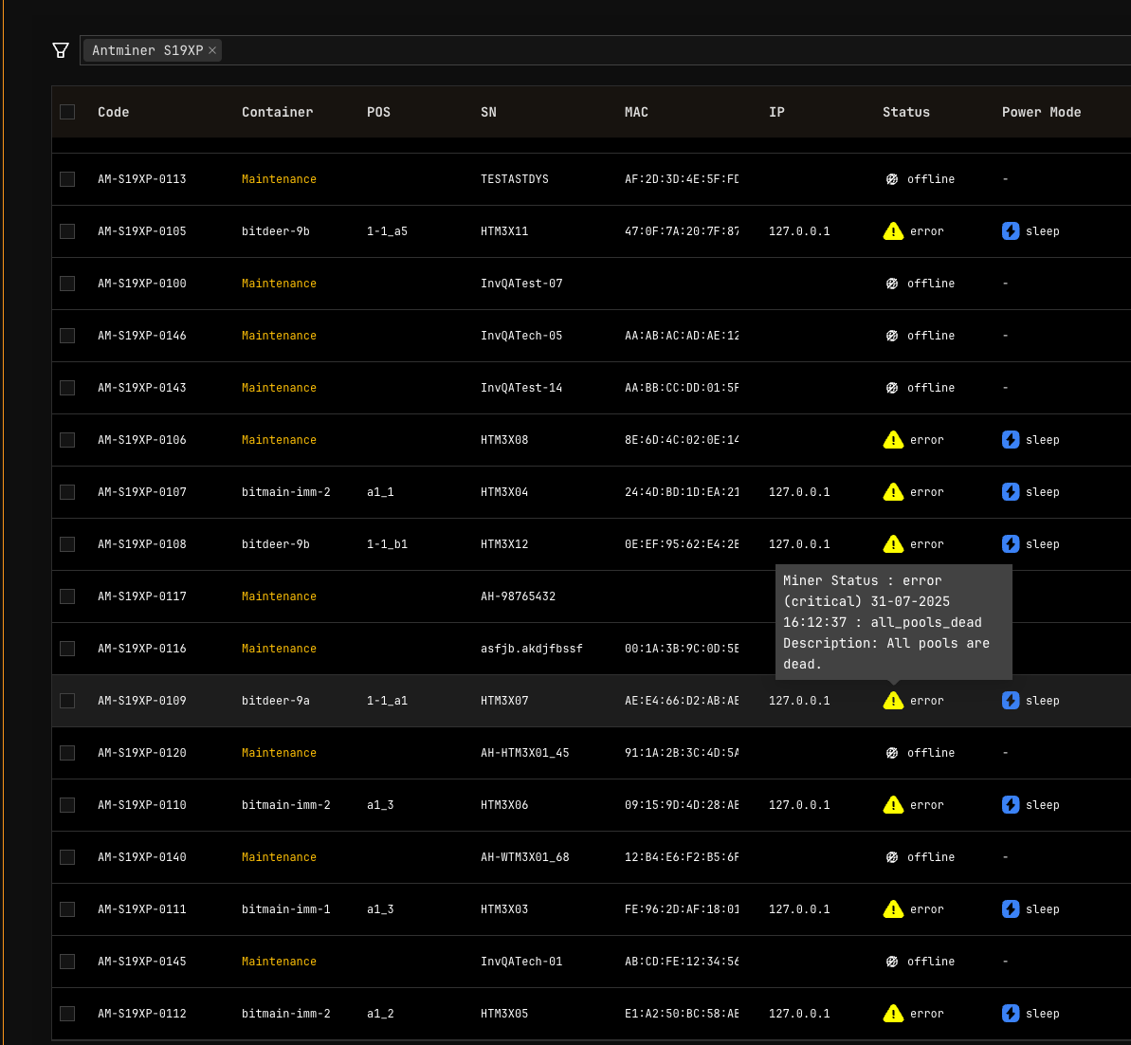This screenshot has width=1131, height=1045.
Task: Click the sleep mode icon for AM-S19XP-0111
Action: point(1011,908)
